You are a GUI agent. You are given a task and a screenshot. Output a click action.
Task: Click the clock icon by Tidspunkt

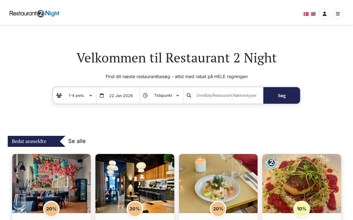pos(145,95)
